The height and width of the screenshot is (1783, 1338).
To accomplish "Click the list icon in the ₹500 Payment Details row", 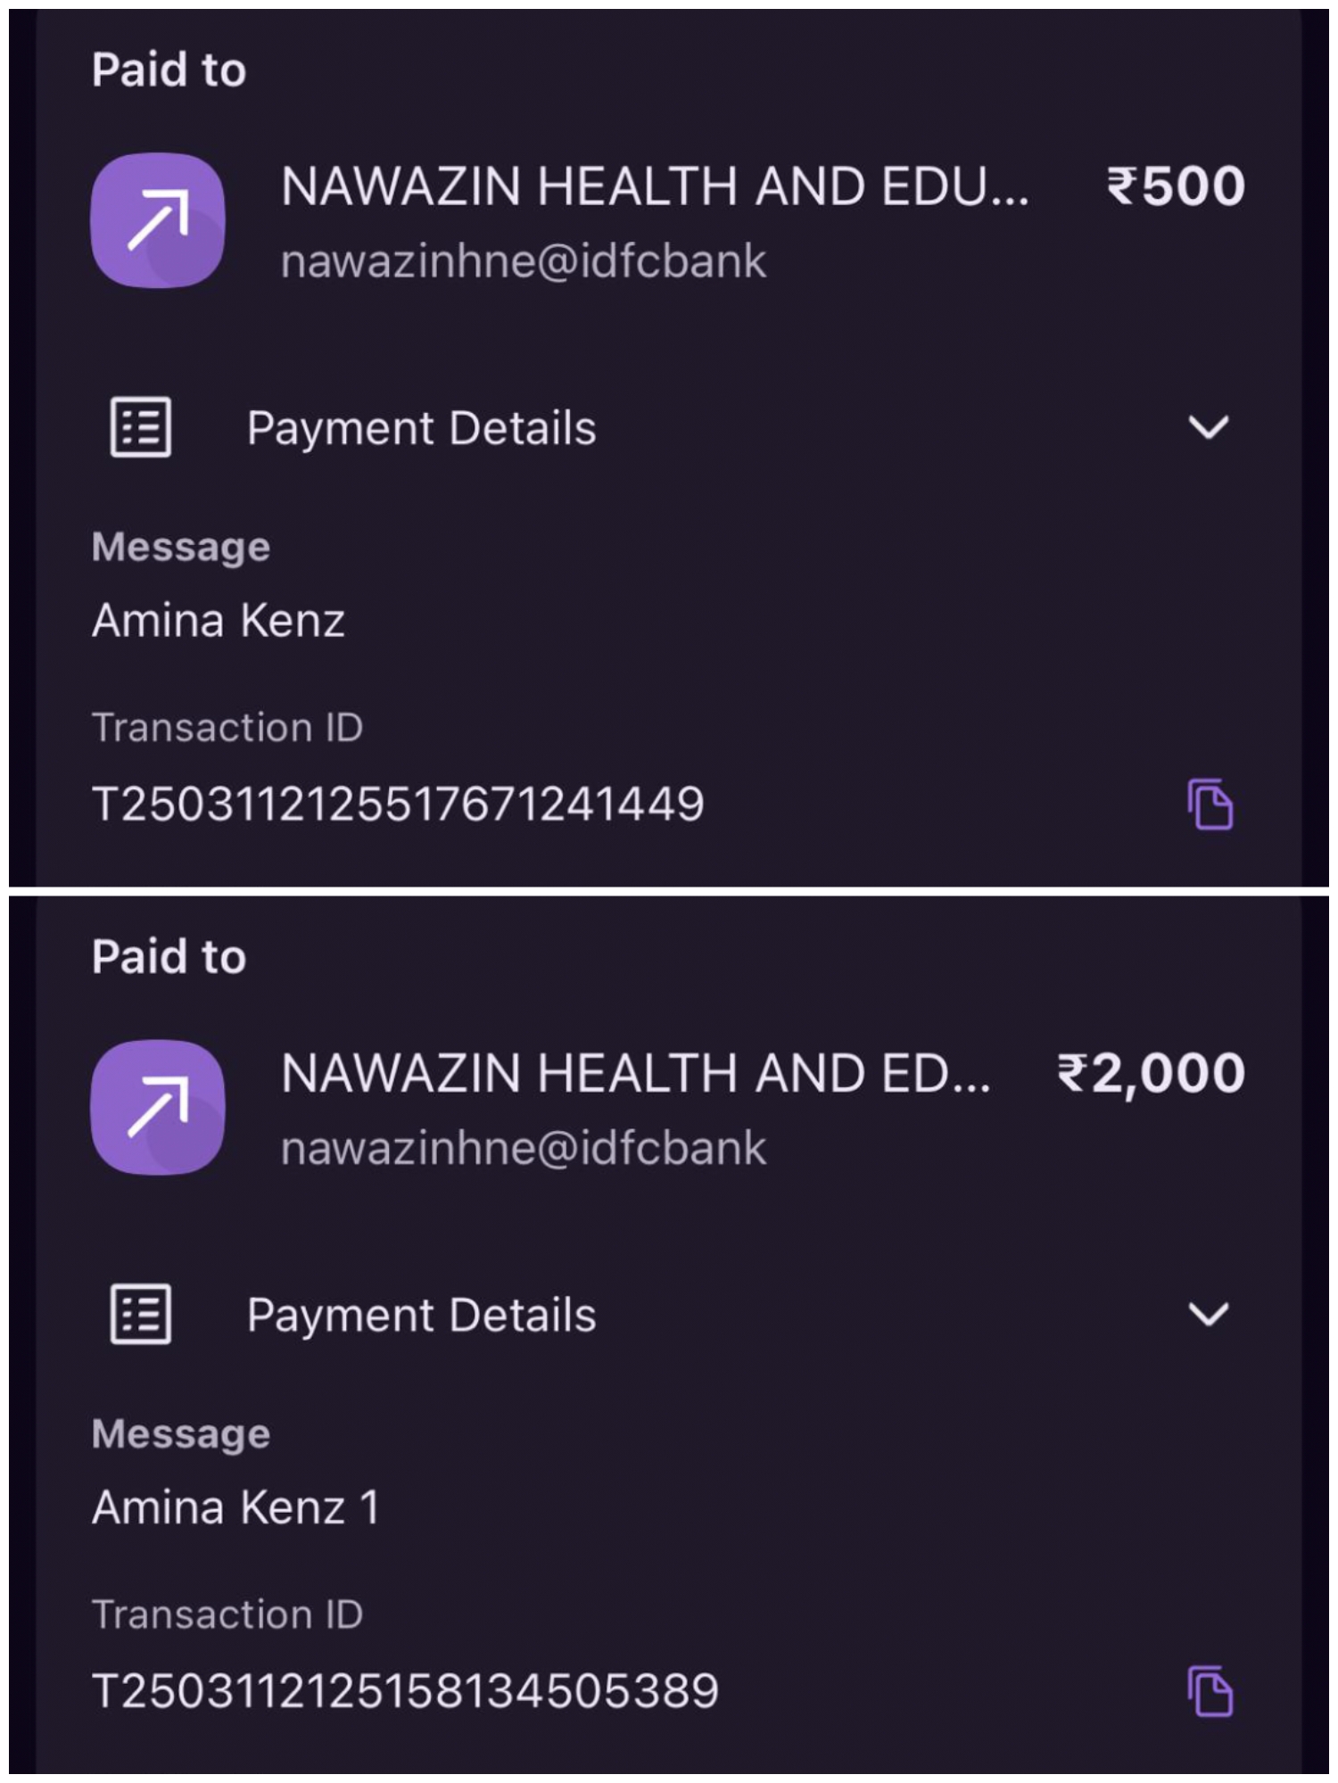I will 141,427.
